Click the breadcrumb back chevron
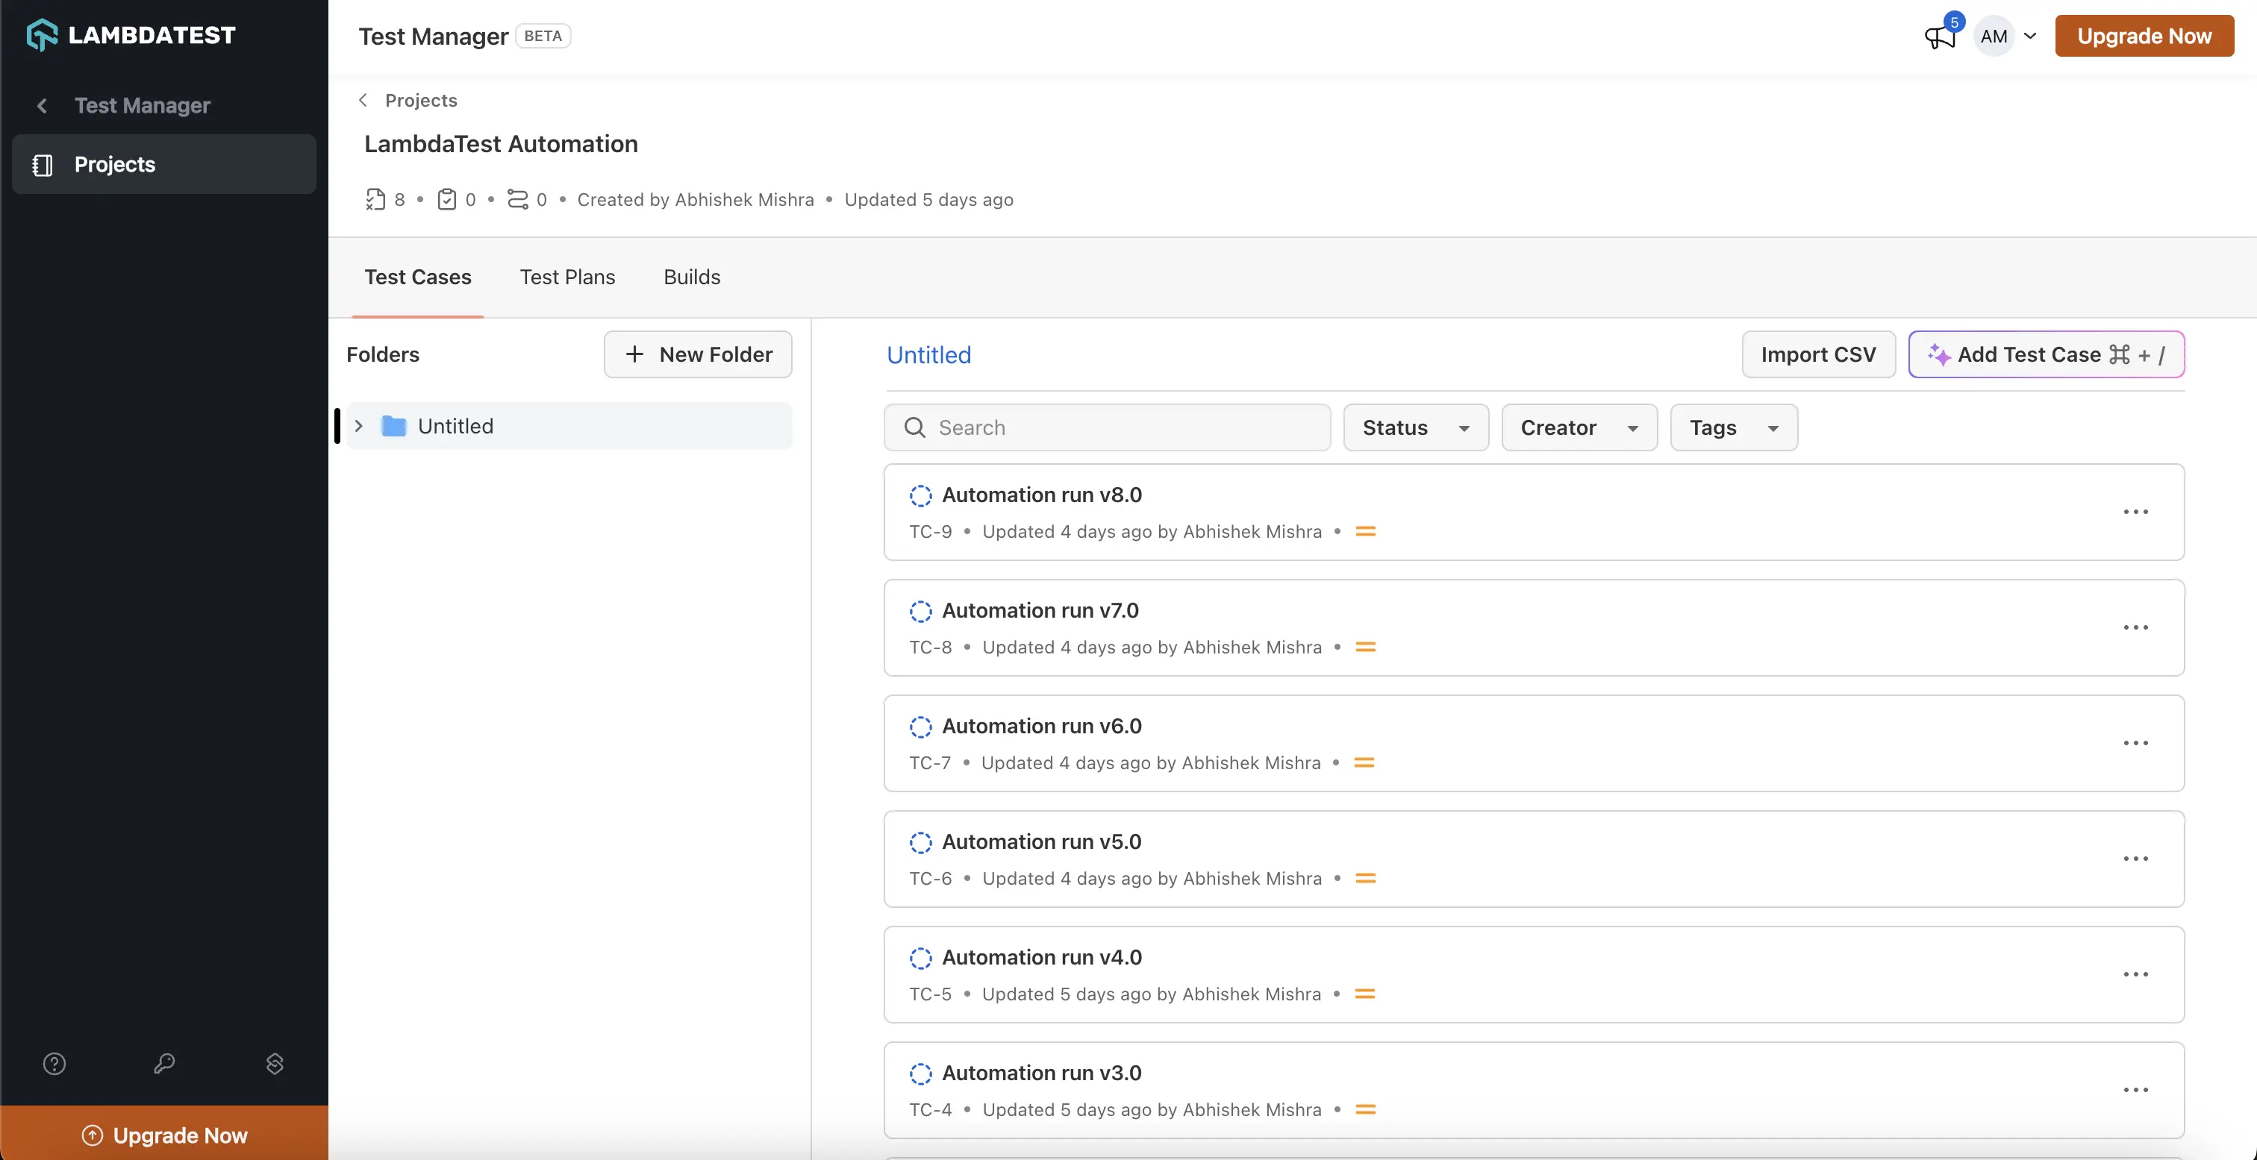The height and width of the screenshot is (1160, 2257). [363, 100]
